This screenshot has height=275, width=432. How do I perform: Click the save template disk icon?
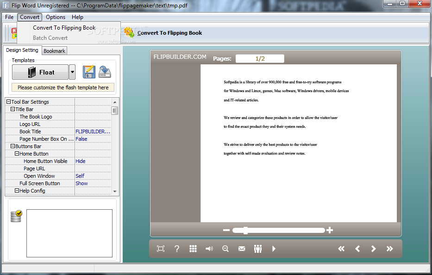89,72
